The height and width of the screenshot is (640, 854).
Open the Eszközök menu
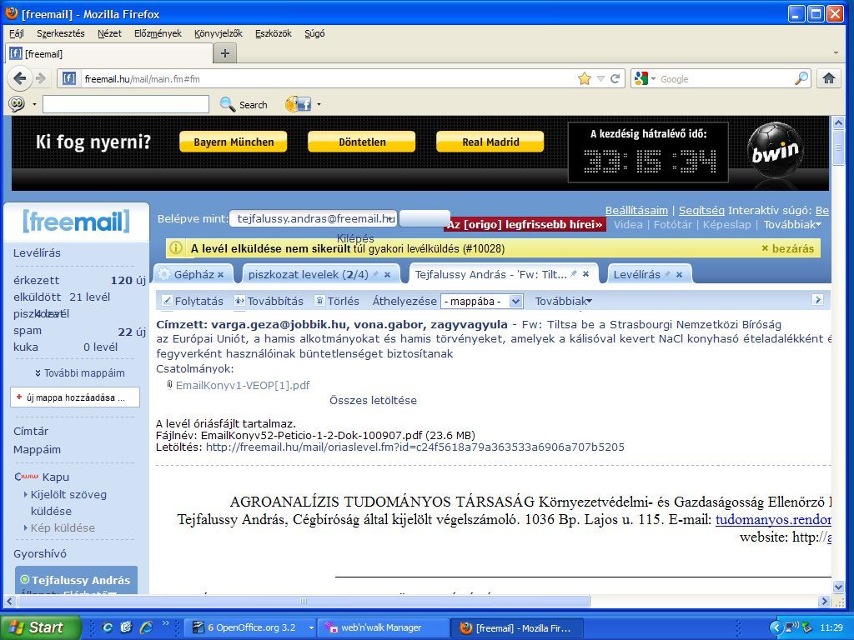coord(274,33)
